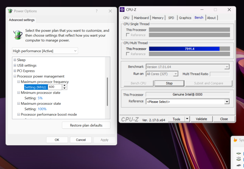
Task: Increase the MHz setting with up arrow
Action: (64, 86)
